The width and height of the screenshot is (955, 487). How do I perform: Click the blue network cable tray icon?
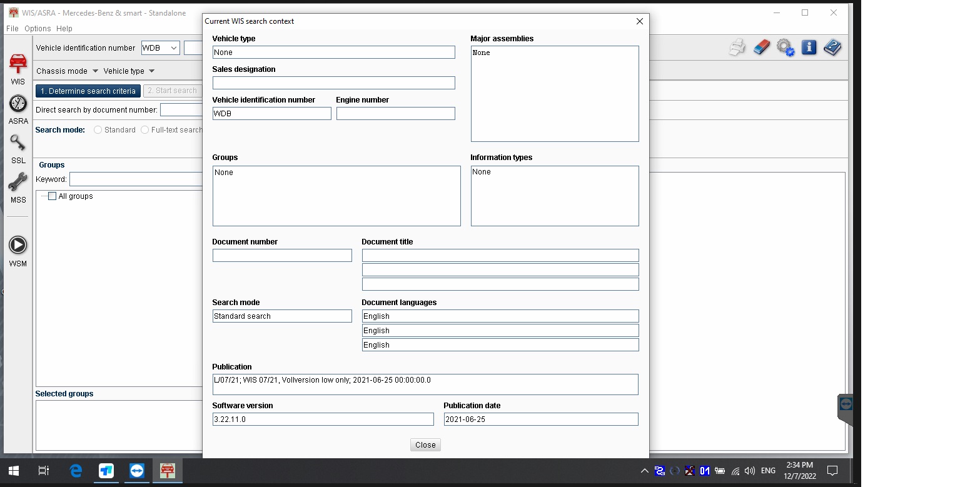659,471
